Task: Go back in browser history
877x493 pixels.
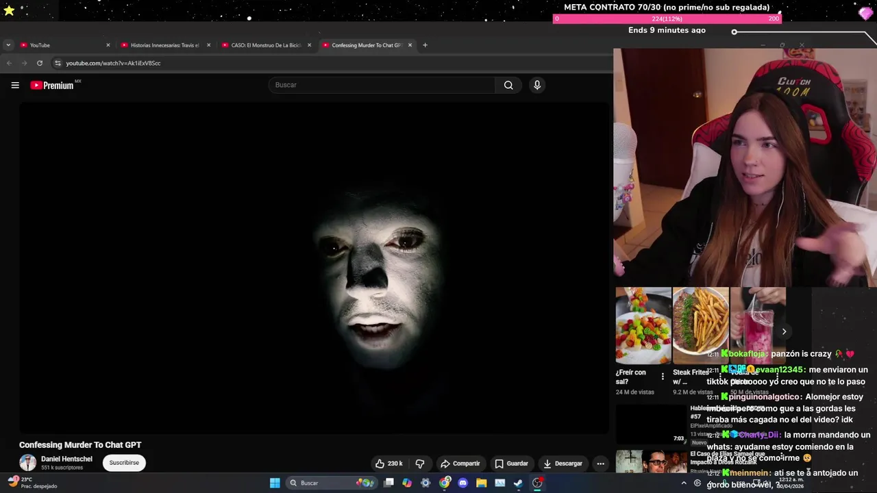Action: pos(9,63)
